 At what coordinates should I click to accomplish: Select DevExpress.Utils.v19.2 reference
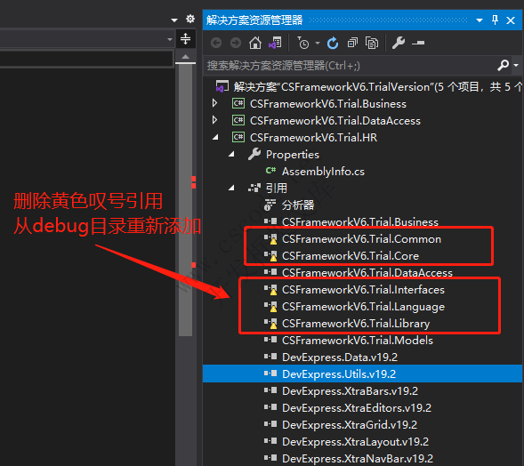(x=339, y=374)
